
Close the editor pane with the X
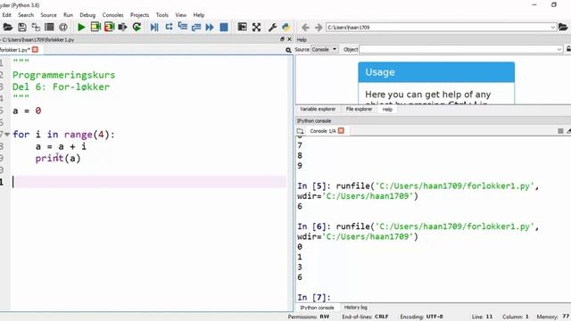pos(289,39)
